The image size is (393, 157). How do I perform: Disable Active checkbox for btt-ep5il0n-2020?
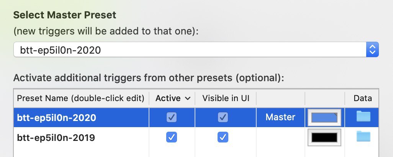coord(172,117)
